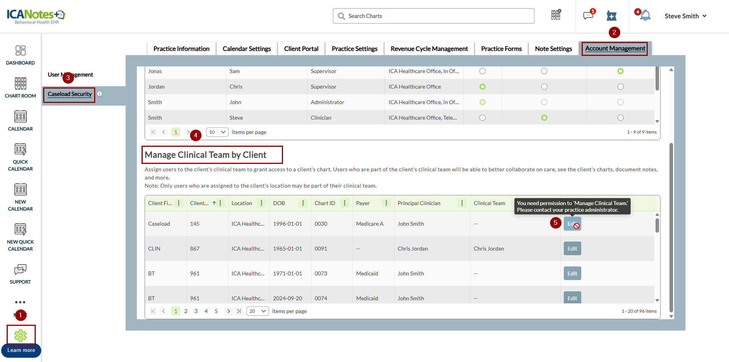This screenshot has width=729, height=362.
Task: Go to page 3 of client list
Action: pos(196,311)
